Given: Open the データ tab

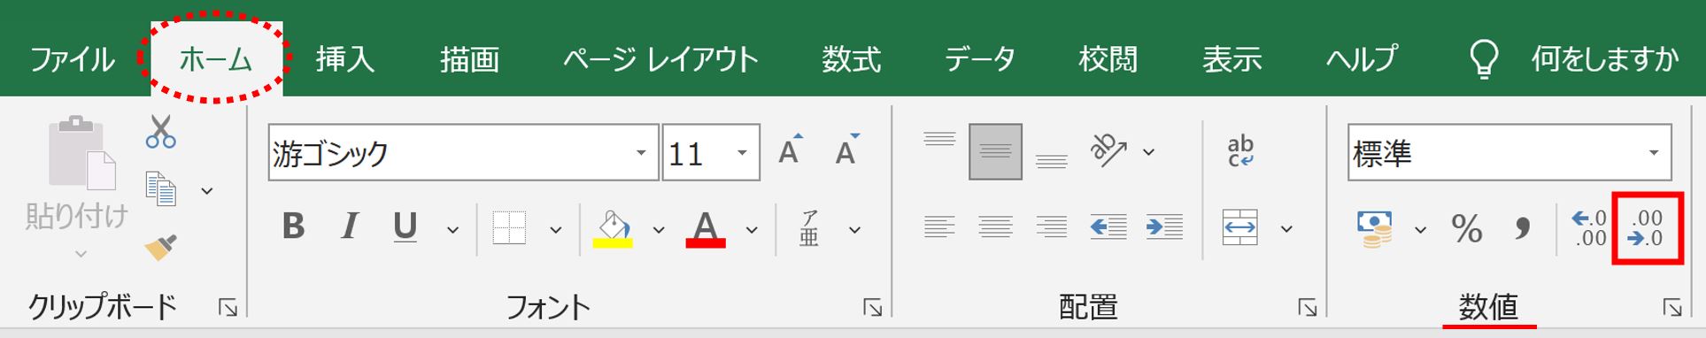Looking at the screenshot, I should pos(979,59).
